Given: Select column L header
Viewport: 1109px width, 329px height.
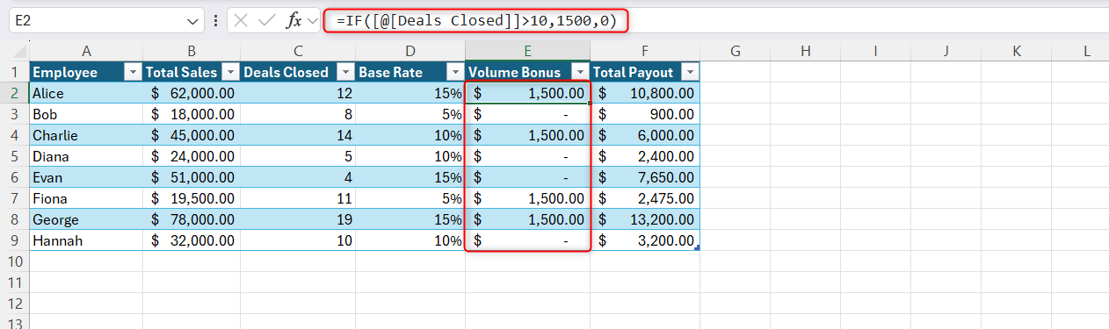Looking at the screenshot, I should 1081,52.
